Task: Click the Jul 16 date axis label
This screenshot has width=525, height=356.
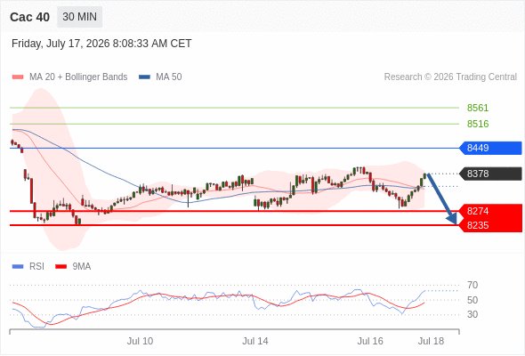Action: click(x=370, y=341)
